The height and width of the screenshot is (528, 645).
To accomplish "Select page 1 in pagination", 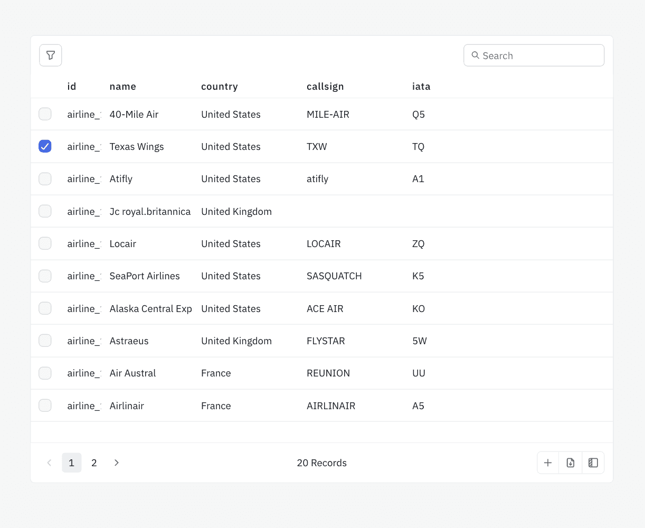I will pyautogui.click(x=72, y=463).
